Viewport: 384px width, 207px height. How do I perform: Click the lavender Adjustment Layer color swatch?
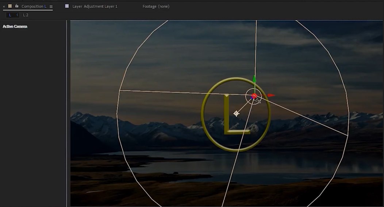click(67, 6)
